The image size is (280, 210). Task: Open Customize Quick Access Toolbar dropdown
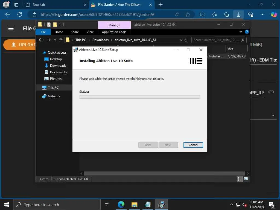coord(60,25)
